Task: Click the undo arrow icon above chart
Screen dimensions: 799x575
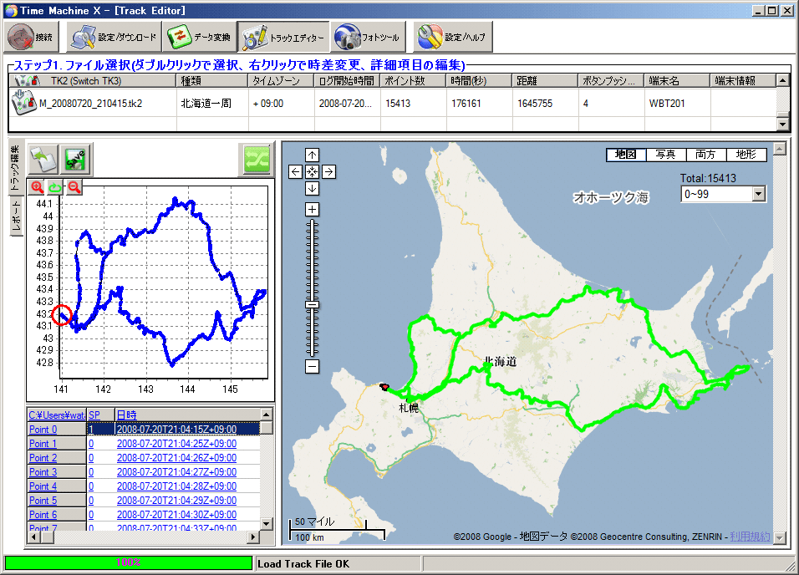Action: pos(43,160)
